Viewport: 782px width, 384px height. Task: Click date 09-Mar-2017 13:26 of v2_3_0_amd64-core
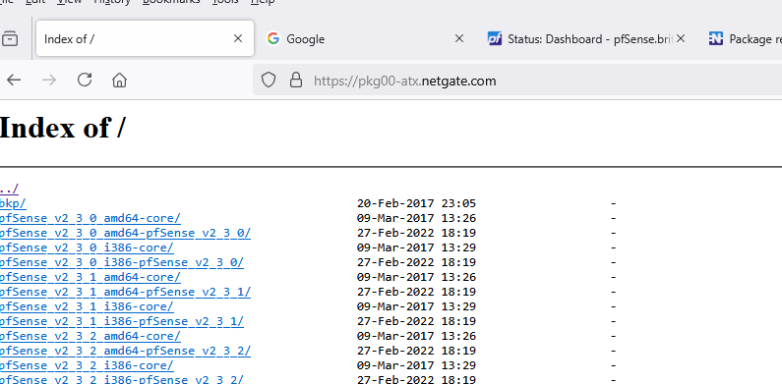point(416,218)
